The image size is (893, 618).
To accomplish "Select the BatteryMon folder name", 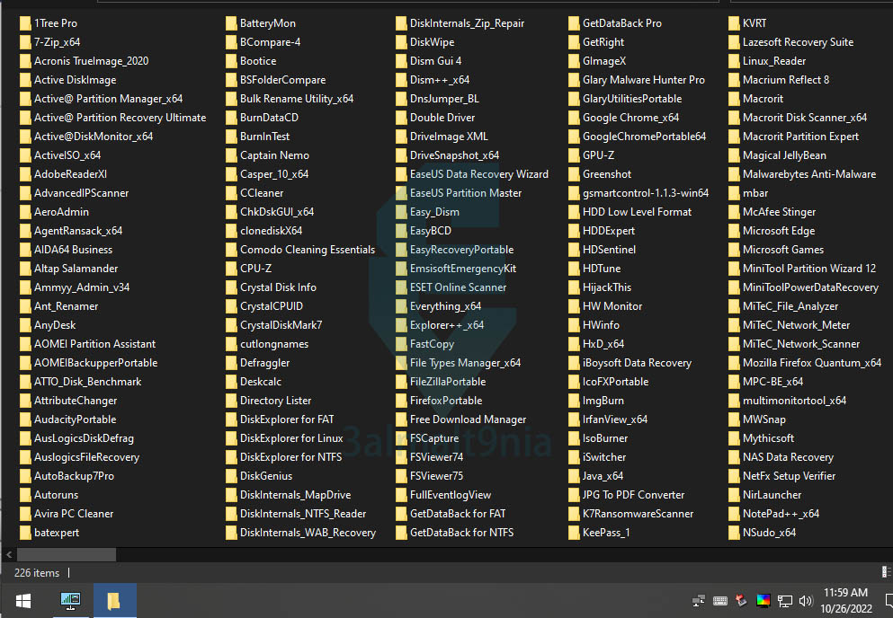I will tap(268, 23).
